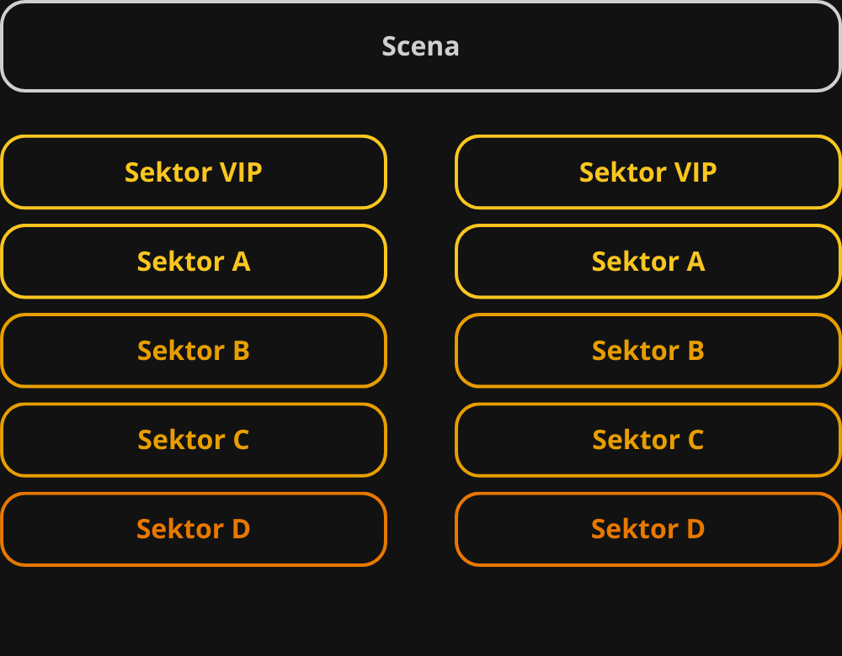Tap the right column Sektor D label
Screen dimensions: 842x656
click(x=648, y=529)
